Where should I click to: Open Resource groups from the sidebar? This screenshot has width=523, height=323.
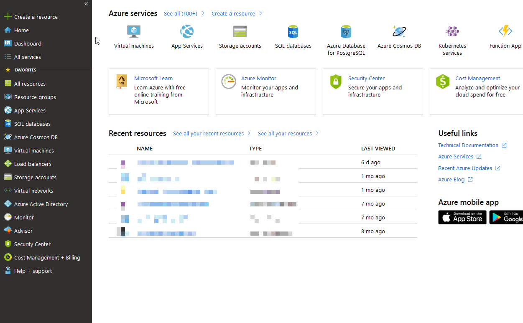pos(35,97)
